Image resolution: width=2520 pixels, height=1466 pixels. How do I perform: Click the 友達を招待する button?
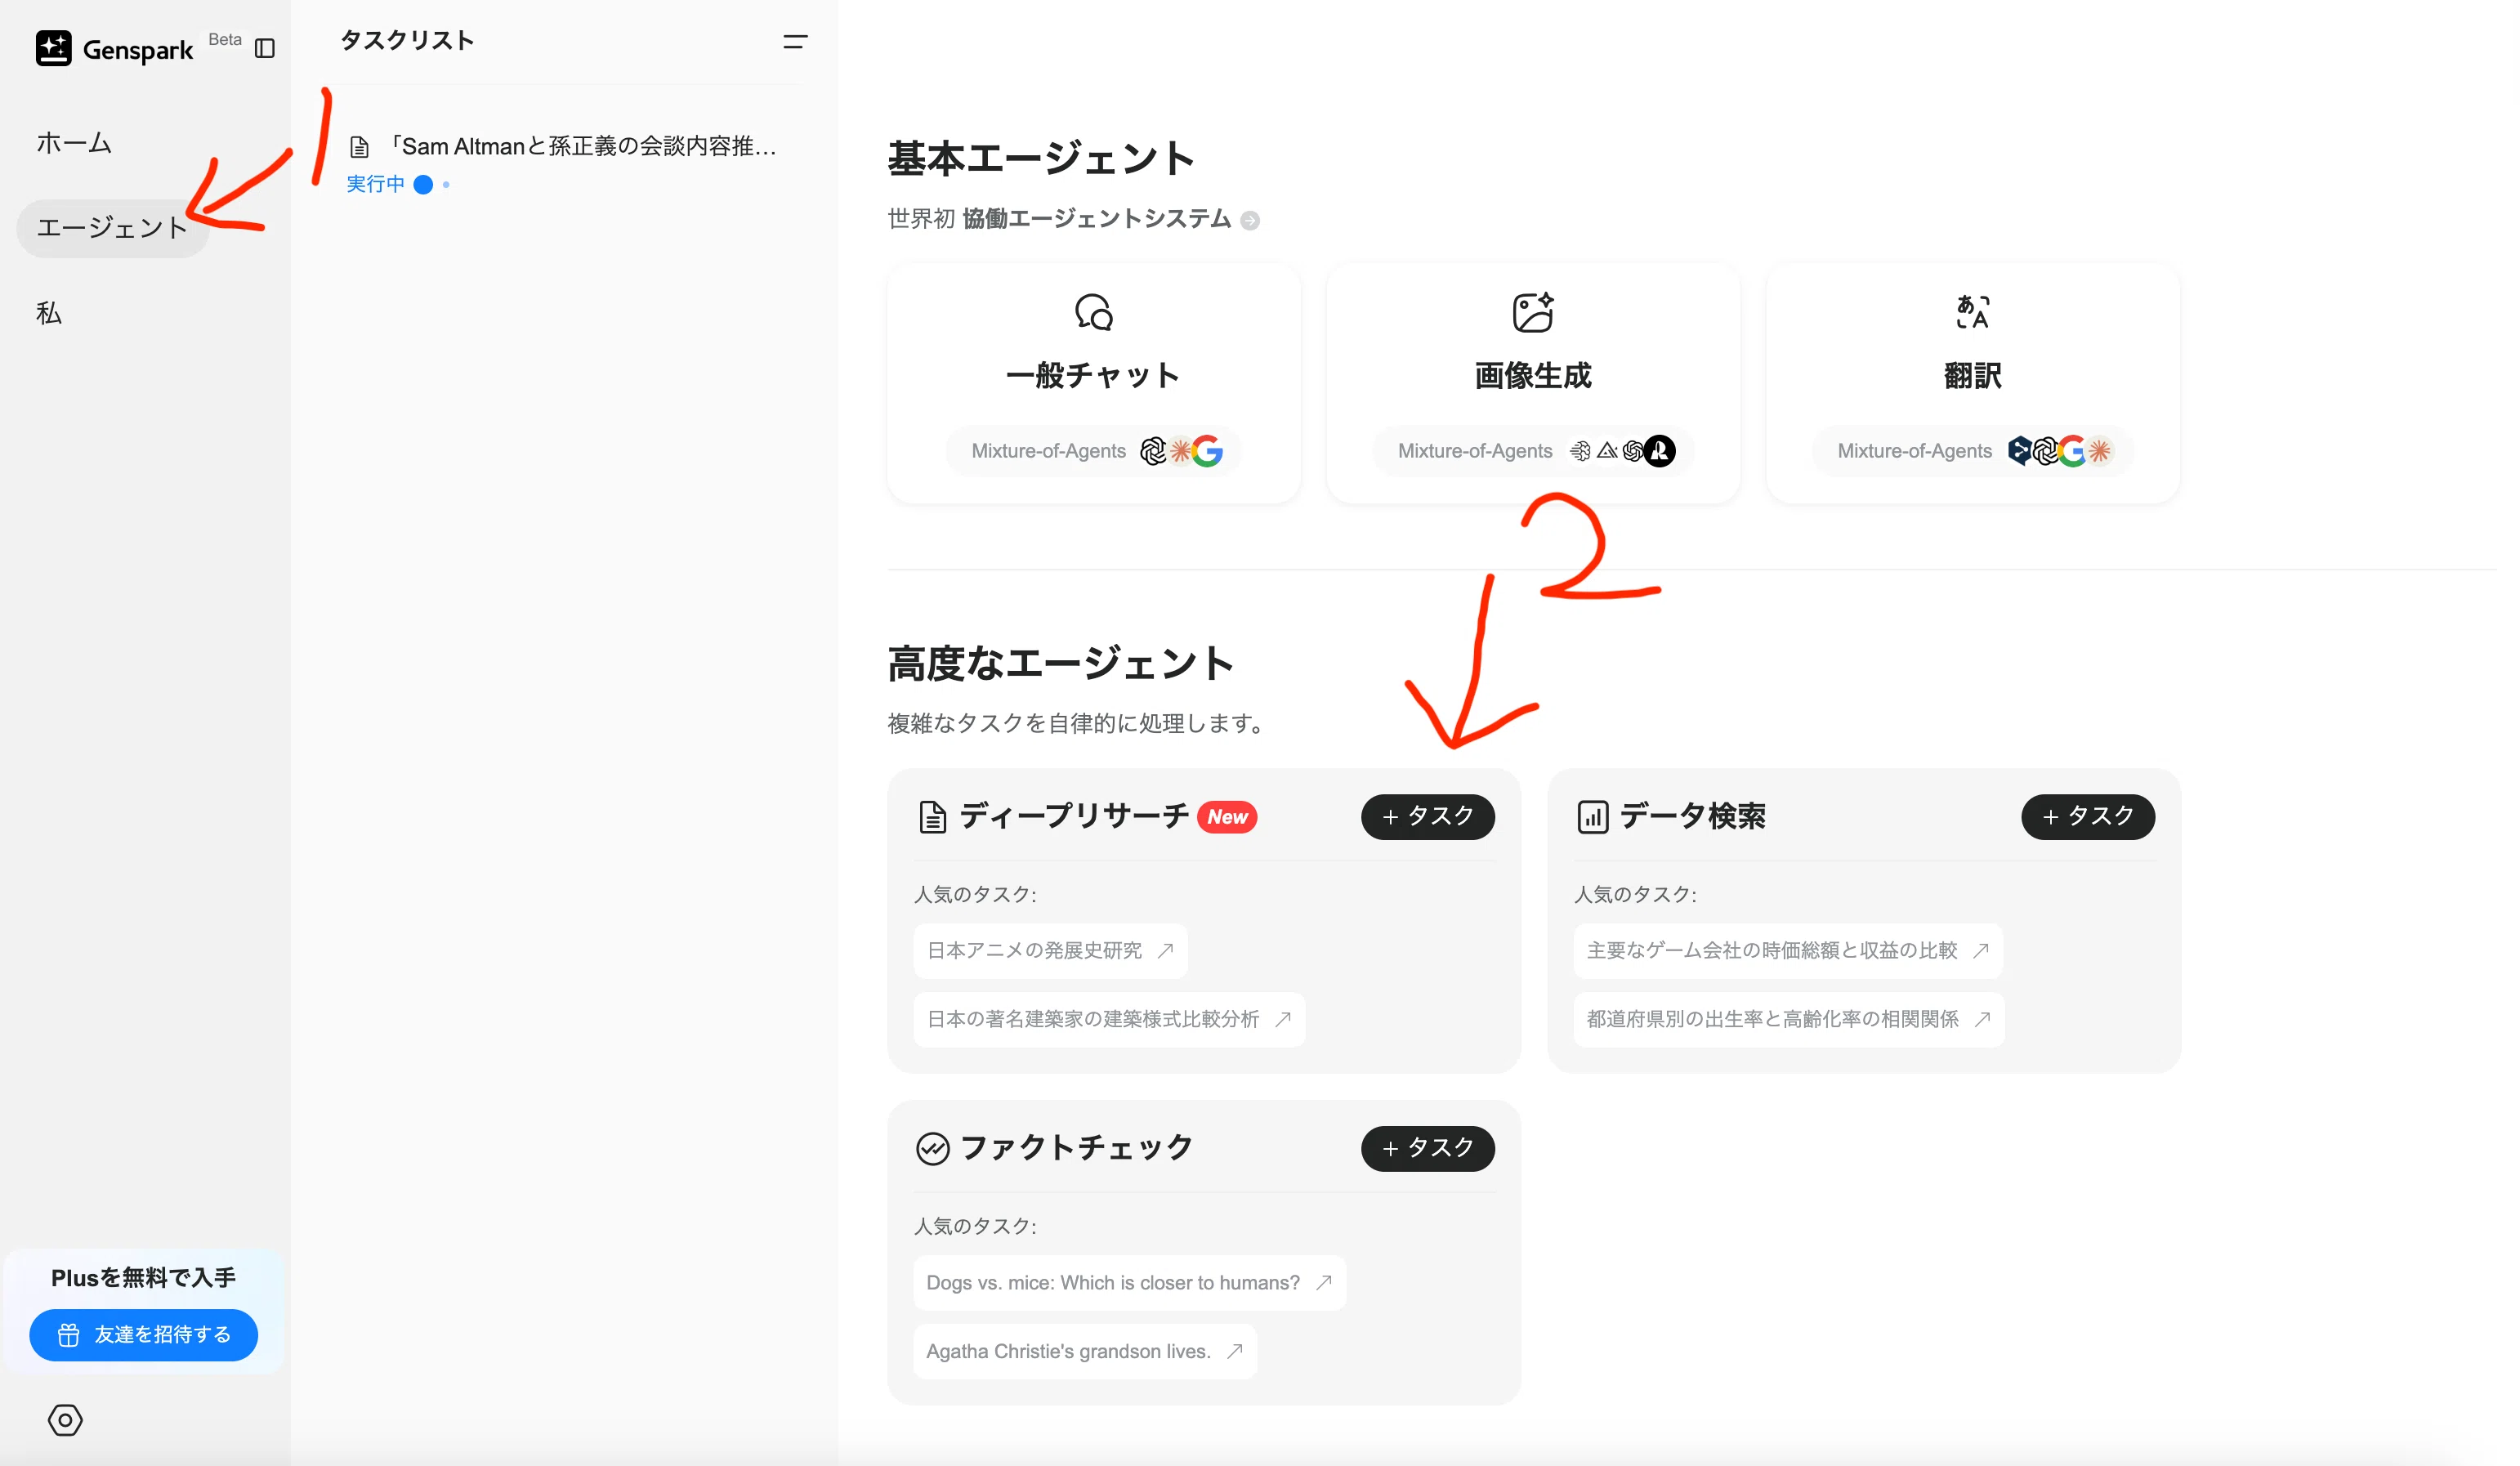point(144,1335)
